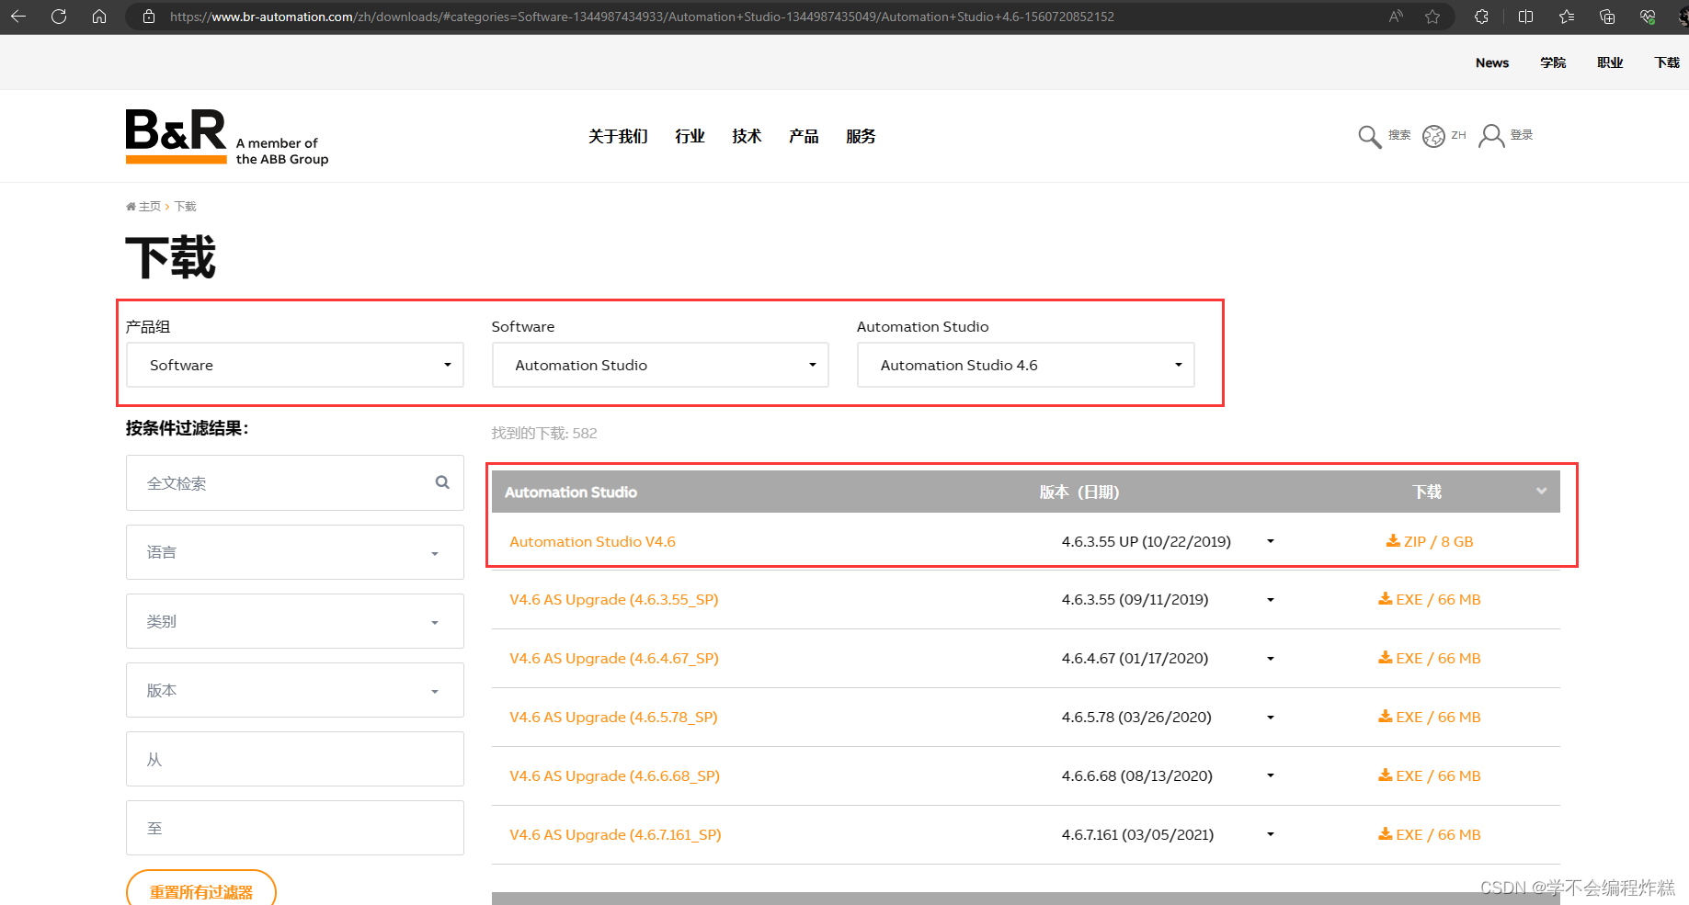Click into the 全文检索 search field
This screenshot has width=1689, height=905.
(x=295, y=482)
